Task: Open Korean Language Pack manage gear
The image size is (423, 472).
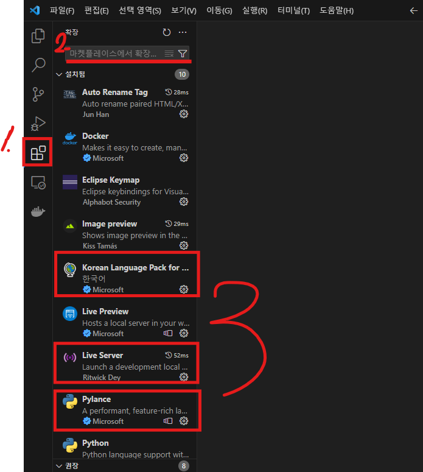Action: point(184,289)
